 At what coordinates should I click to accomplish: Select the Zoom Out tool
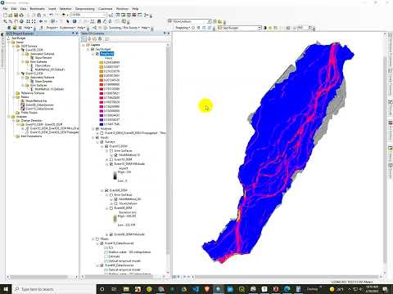point(11,21)
